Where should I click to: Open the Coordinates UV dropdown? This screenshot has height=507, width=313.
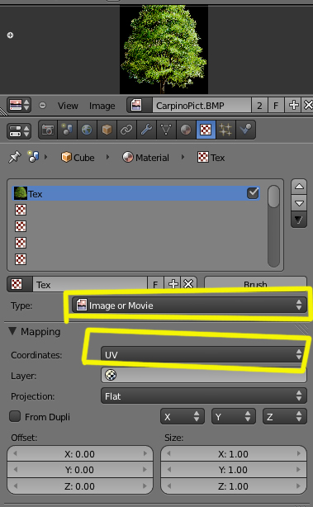[x=203, y=355]
